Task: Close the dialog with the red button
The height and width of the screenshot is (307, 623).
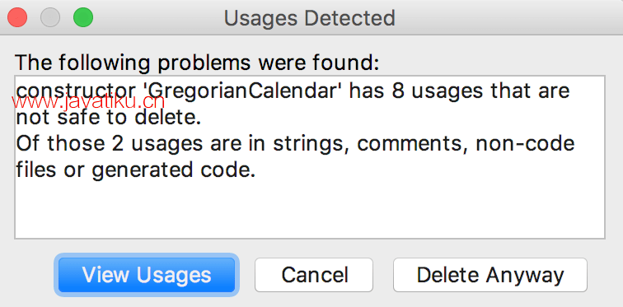Action: (17, 18)
